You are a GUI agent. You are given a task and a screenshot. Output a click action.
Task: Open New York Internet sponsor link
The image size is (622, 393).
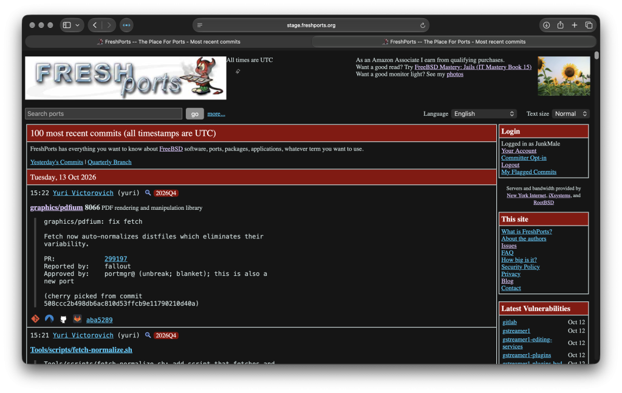(x=526, y=195)
